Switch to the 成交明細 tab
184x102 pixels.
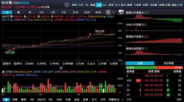point(169,63)
